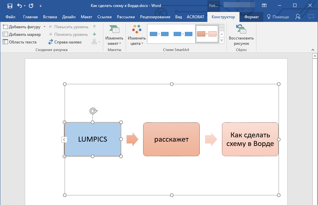Open the Файл menu
The image size is (318, 205).
coord(10,17)
